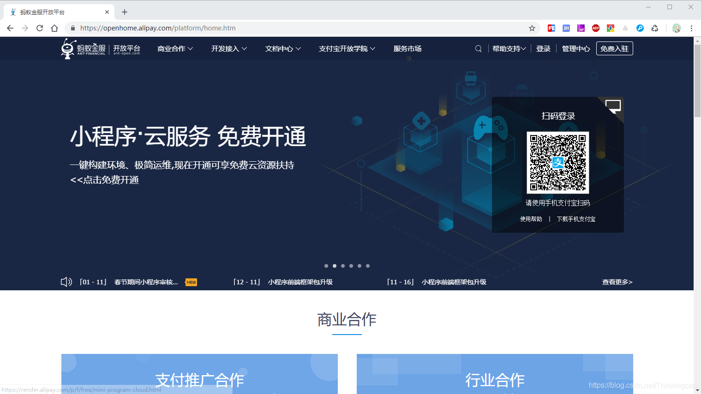Expand the 开发接入 dropdown menu
Viewport: 701px width, 394px height.
[x=229, y=48]
